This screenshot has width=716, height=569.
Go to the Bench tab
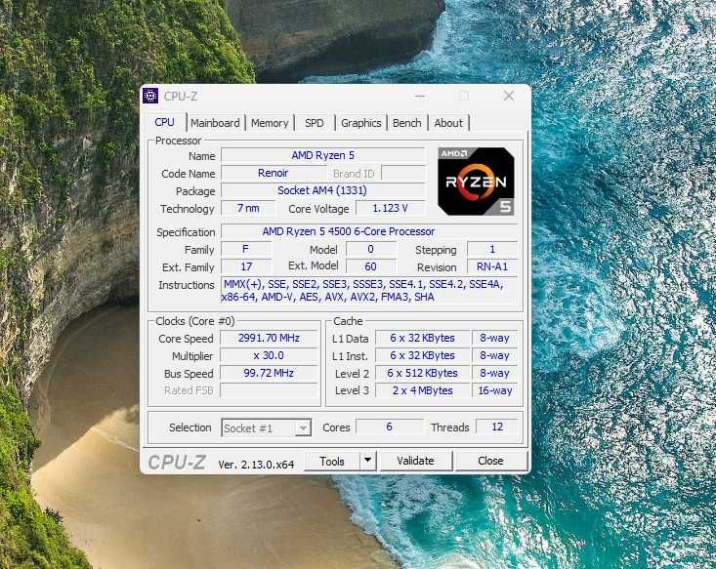pos(407,123)
